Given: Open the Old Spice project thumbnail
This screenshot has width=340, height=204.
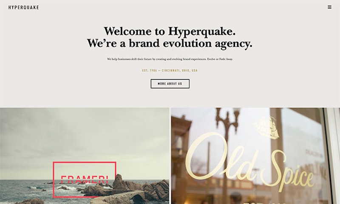Looking at the screenshot, I should 255,156.
